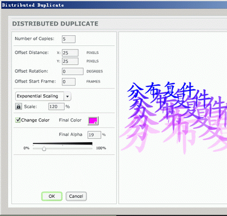This screenshot has height=216, width=227.
Task: Click the Final Alpha slider handle
Action: [44, 149]
